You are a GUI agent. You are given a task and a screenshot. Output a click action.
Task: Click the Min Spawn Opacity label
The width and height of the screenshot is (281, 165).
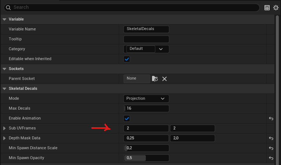click(x=26, y=158)
